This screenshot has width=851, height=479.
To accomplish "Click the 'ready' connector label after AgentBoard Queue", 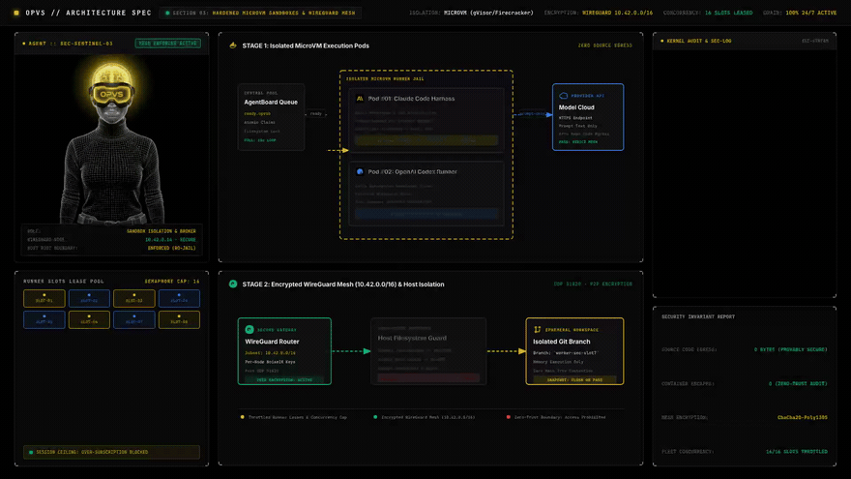I will click(x=316, y=113).
